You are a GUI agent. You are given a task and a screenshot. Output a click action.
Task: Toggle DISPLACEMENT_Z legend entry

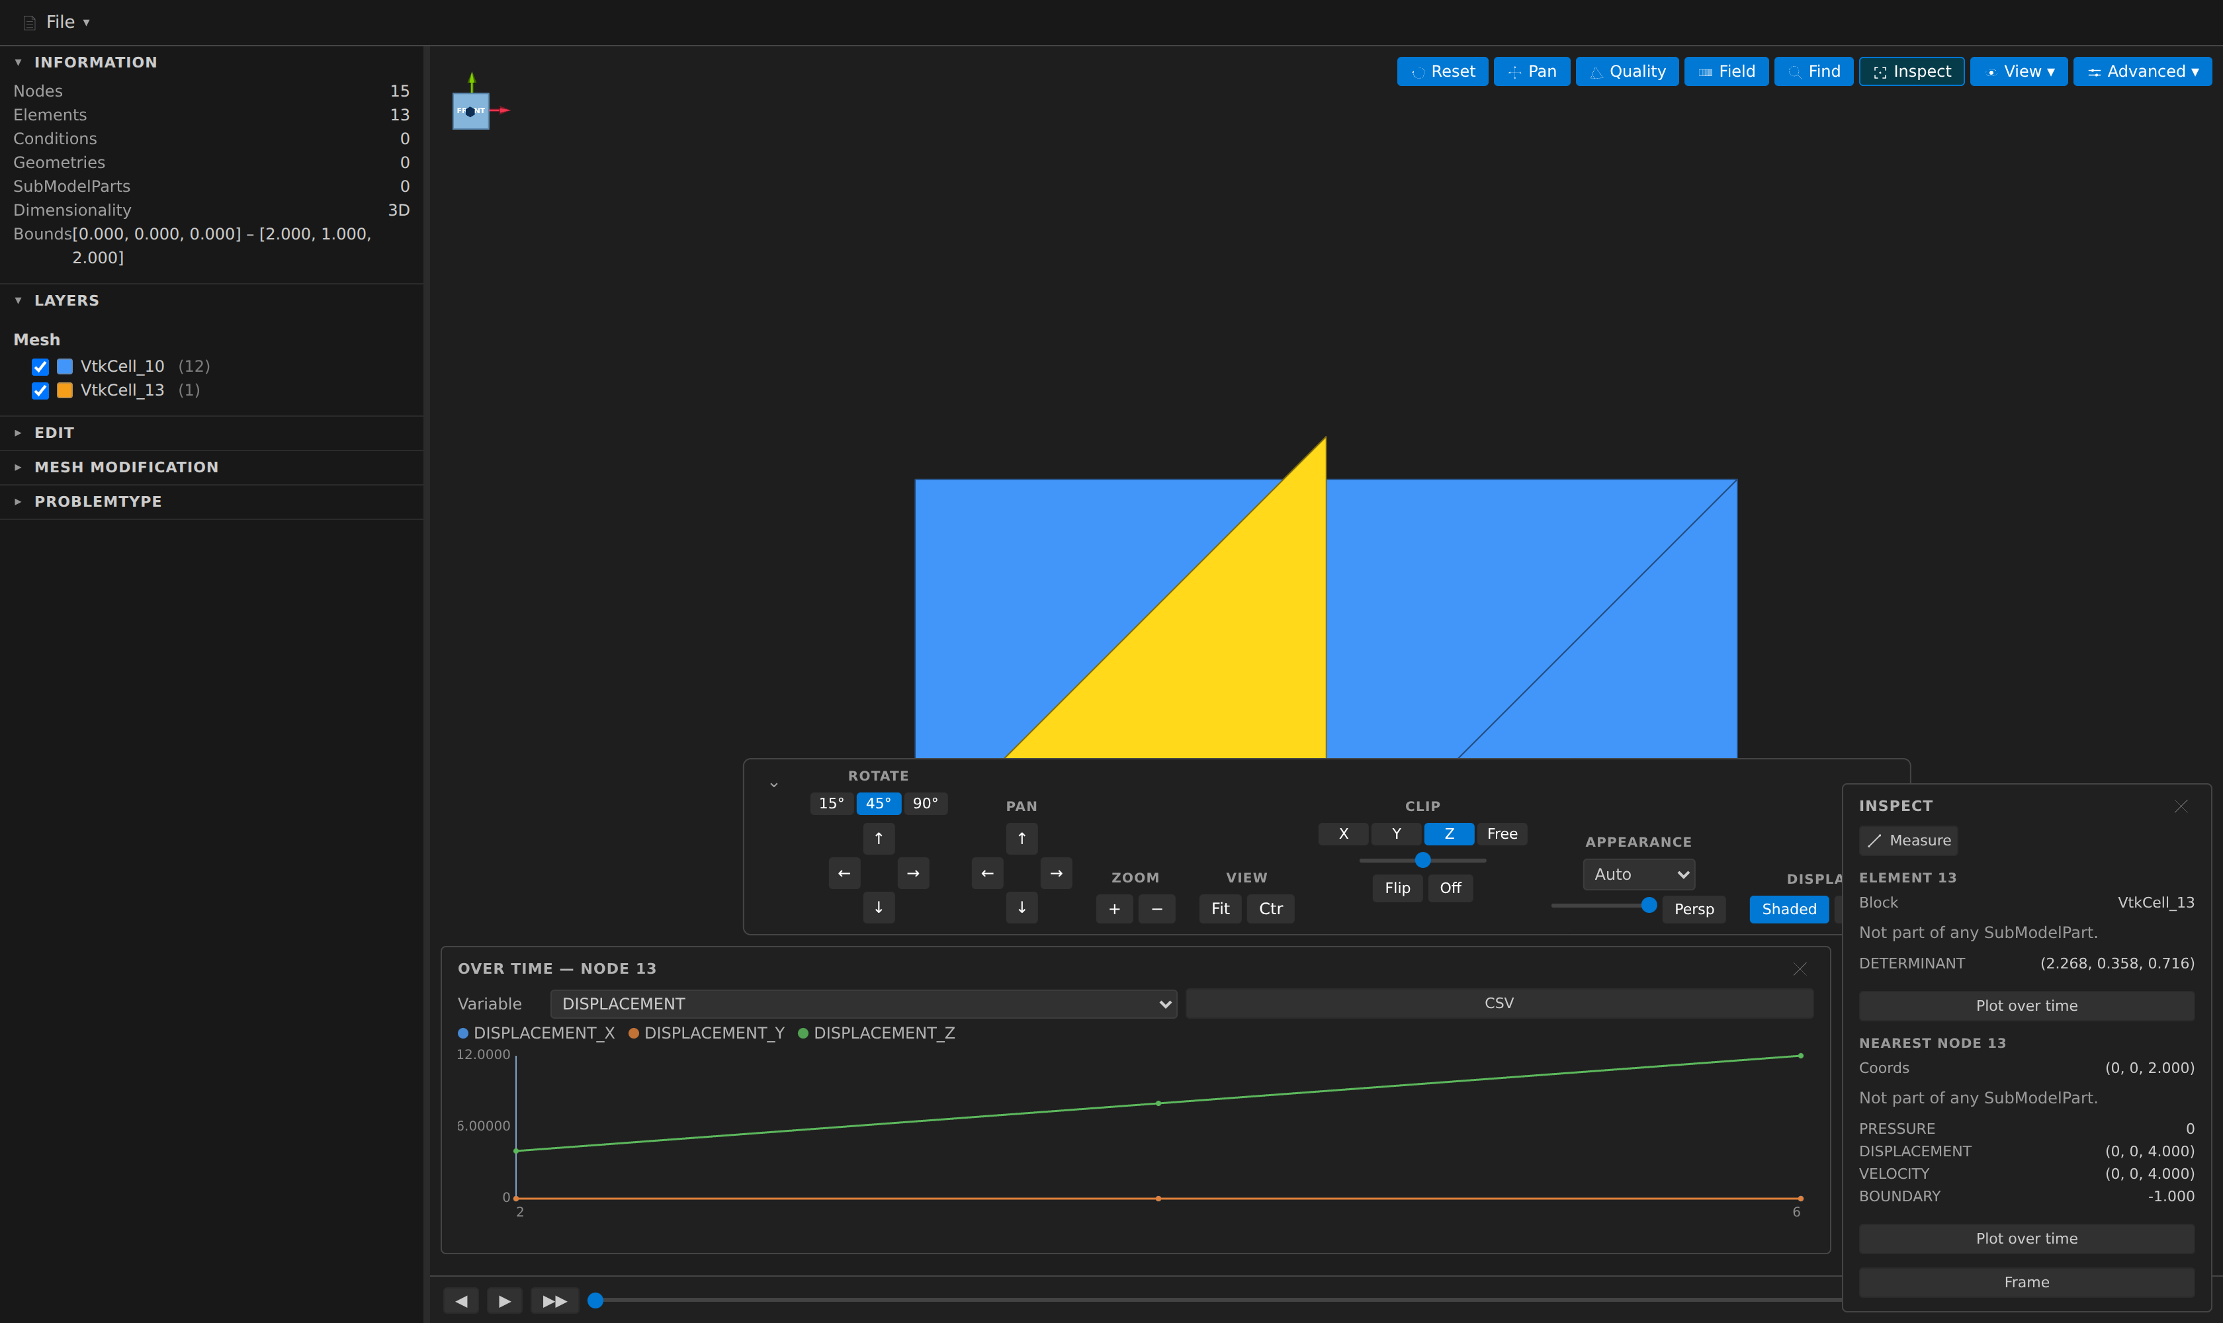[x=876, y=1033]
